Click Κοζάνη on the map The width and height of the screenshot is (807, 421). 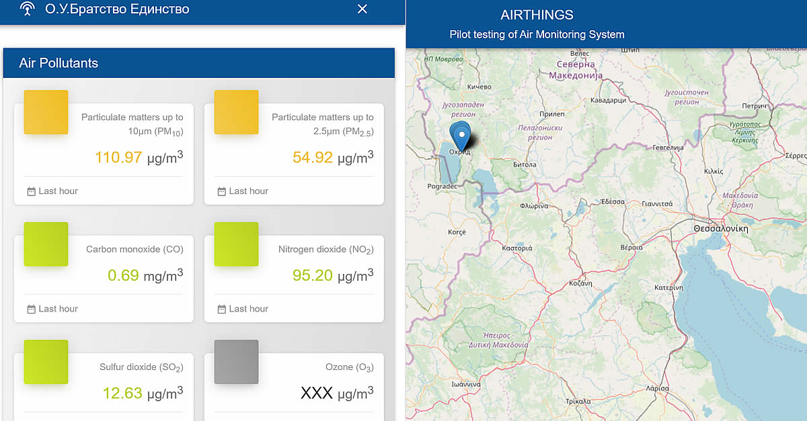(x=580, y=283)
